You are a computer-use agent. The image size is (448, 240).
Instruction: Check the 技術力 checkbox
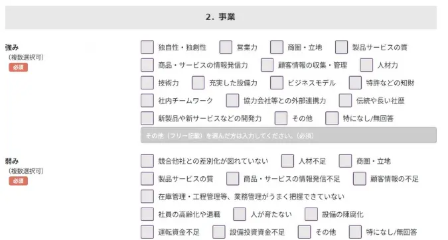[x=147, y=83]
